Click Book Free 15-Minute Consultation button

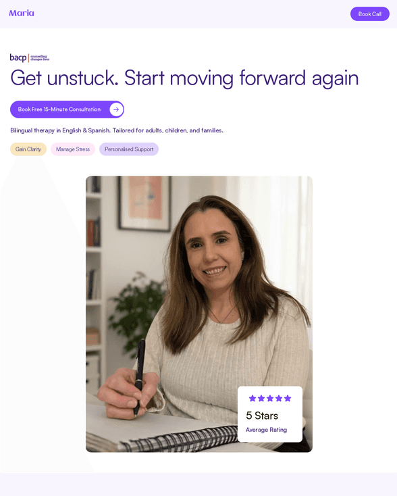coord(67,109)
